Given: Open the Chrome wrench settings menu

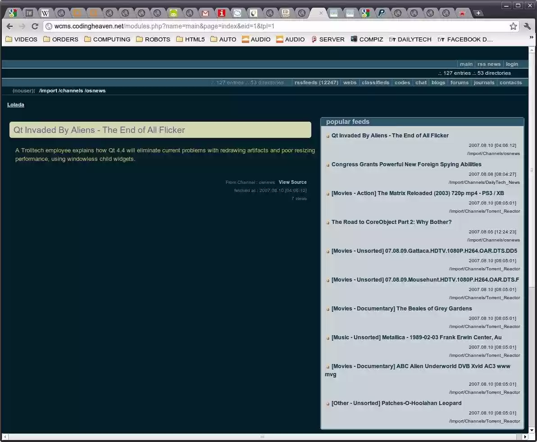Looking at the screenshot, I should [x=527, y=26].
